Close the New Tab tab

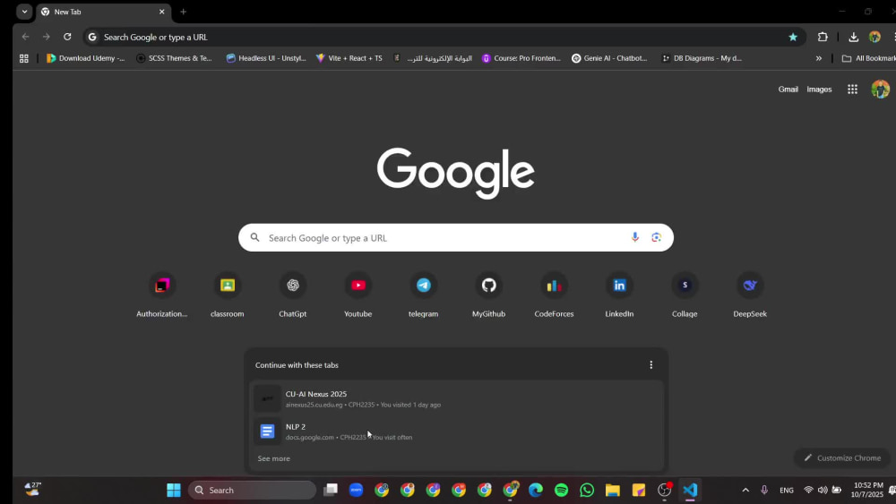pyautogui.click(x=161, y=12)
